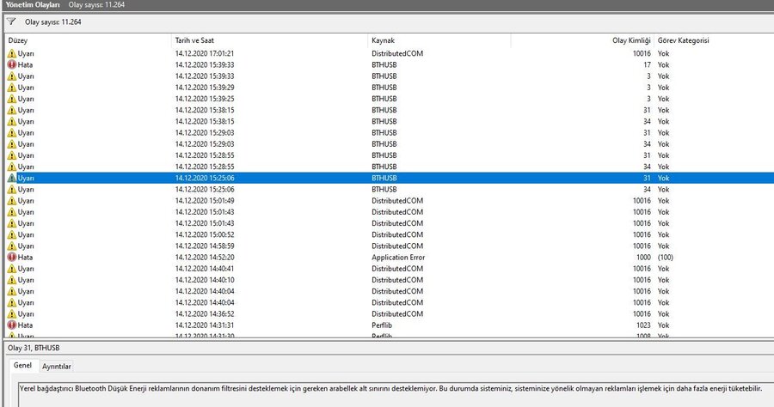Click the Bluetooth event description text box
The height and width of the screenshot is (407, 774).
(395, 394)
